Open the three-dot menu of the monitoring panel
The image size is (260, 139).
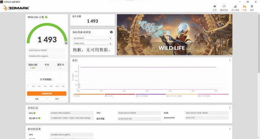[229, 60]
